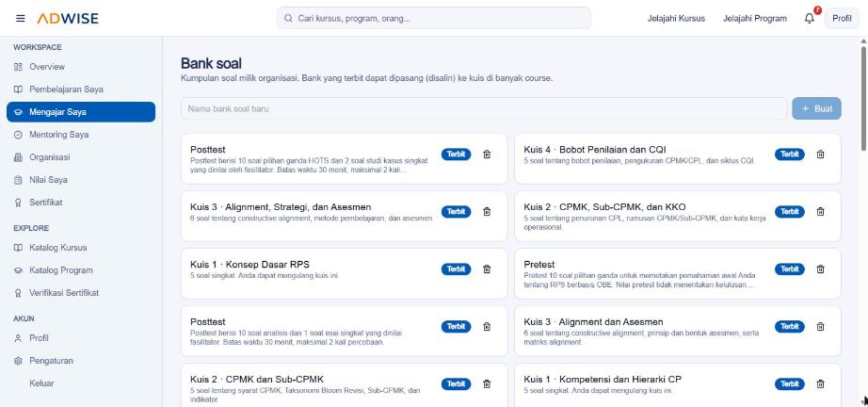Open Pengaturan settings in sidebar
Screen dimensions: 868x407
tap(81, 361)
